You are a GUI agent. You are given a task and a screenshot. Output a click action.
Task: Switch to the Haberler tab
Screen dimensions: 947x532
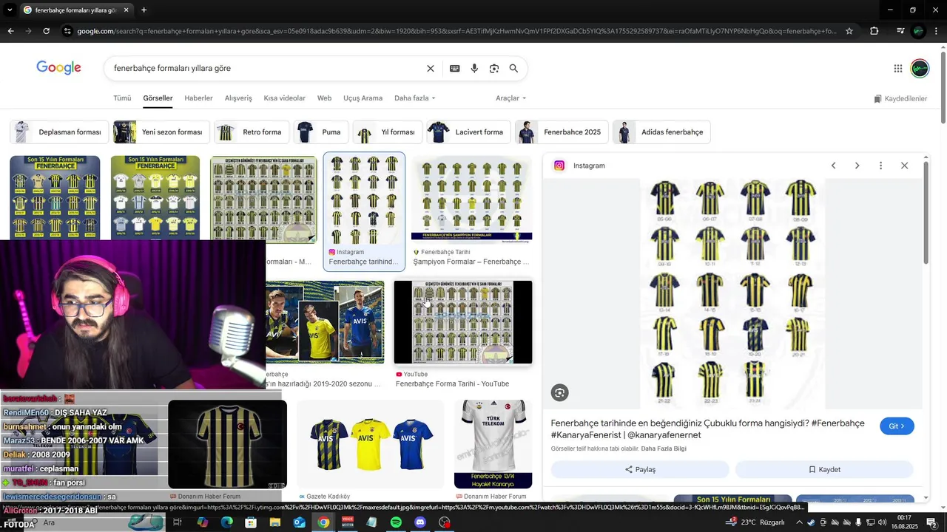click(198, 98)
